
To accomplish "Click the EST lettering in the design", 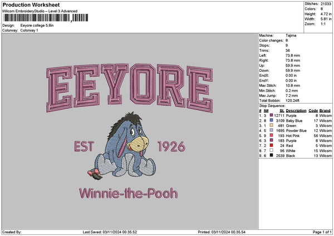I will [x=84, y=146].
